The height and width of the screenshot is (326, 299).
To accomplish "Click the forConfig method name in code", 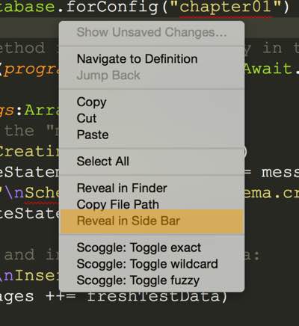I will coord(111,7).
